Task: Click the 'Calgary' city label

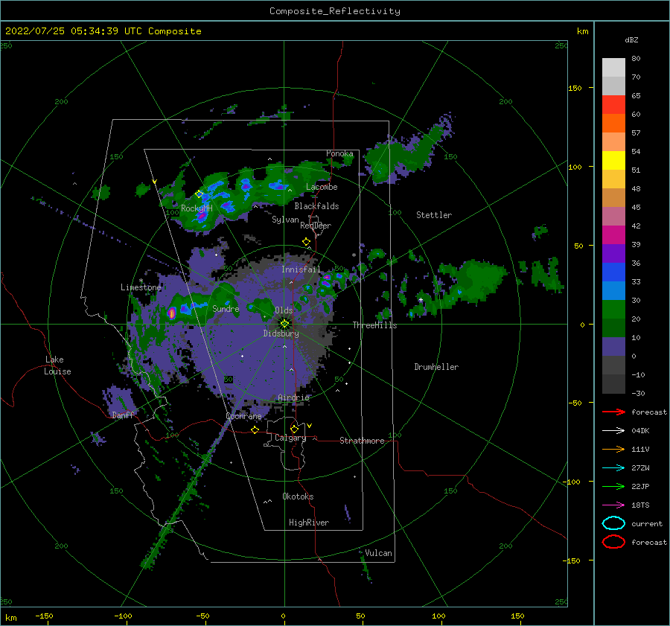Action: click(x=290, y=438)
